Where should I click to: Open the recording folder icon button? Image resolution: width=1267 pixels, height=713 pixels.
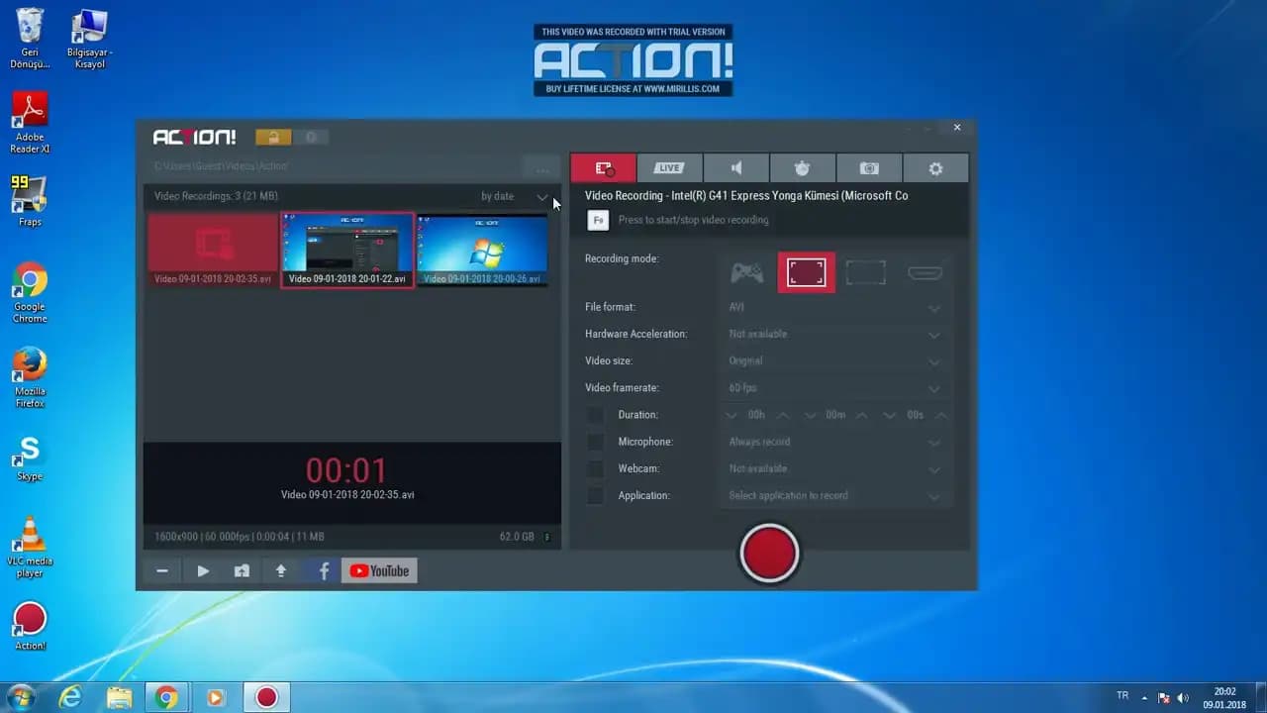[x=242, y=570]
